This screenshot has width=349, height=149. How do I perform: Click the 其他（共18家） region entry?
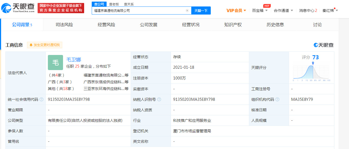click(x=61, y=89)
